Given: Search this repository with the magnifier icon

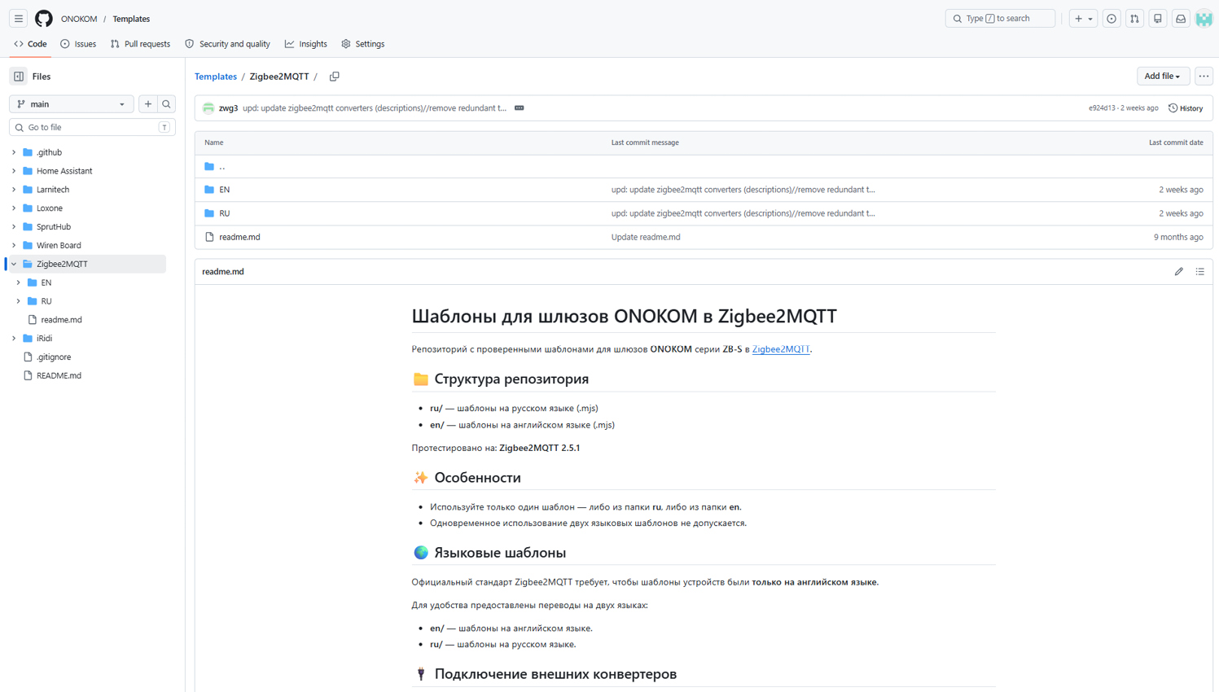Looking at the screenshot, I should [166, 104].
